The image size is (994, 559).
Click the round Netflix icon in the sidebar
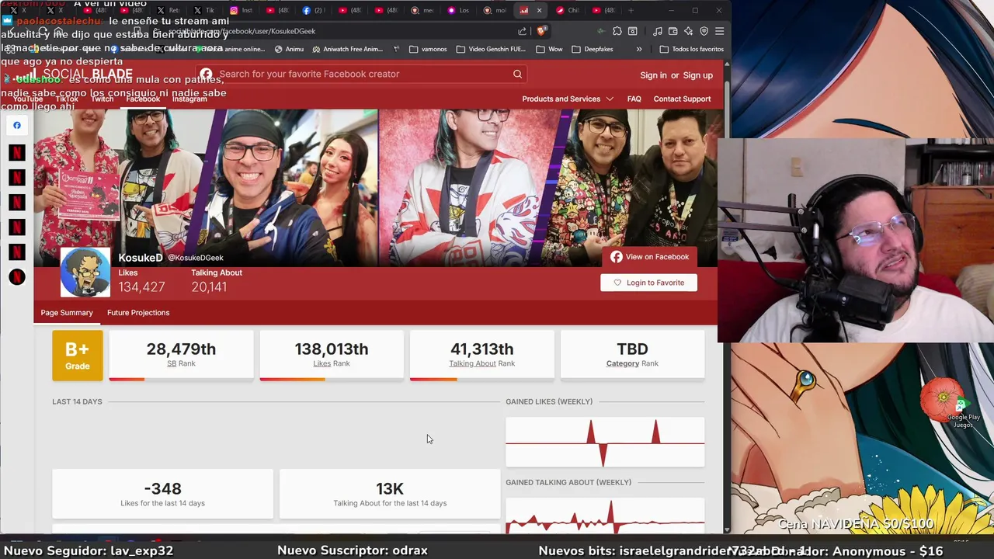pyautogui.click(x=17, y=277)
